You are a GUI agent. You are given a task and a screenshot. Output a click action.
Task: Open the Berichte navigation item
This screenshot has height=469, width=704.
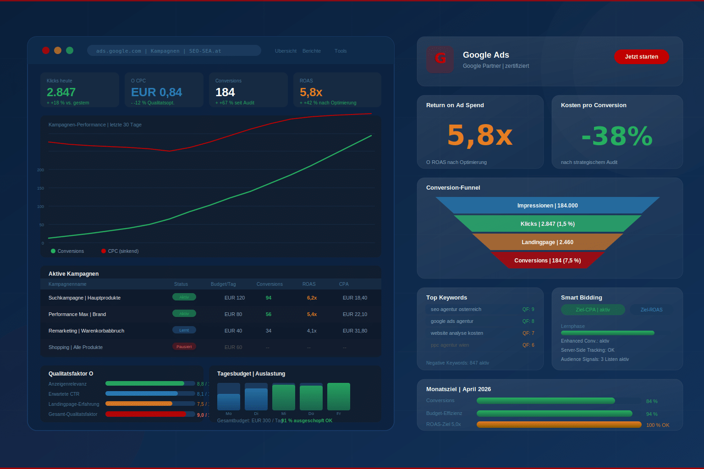click(x=312, y=51)
